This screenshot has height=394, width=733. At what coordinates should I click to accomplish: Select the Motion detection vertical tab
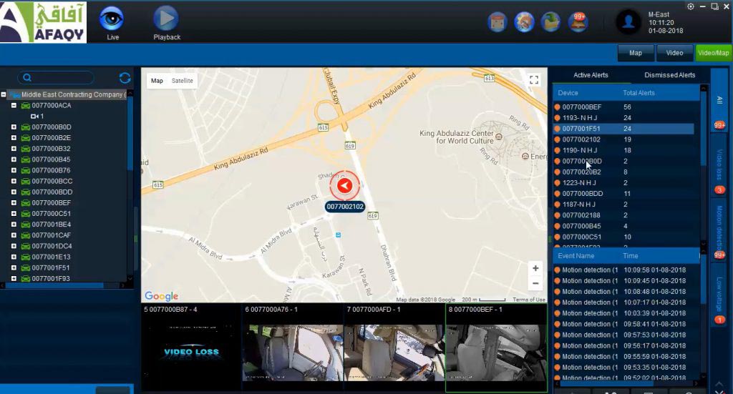click(719, 230)
